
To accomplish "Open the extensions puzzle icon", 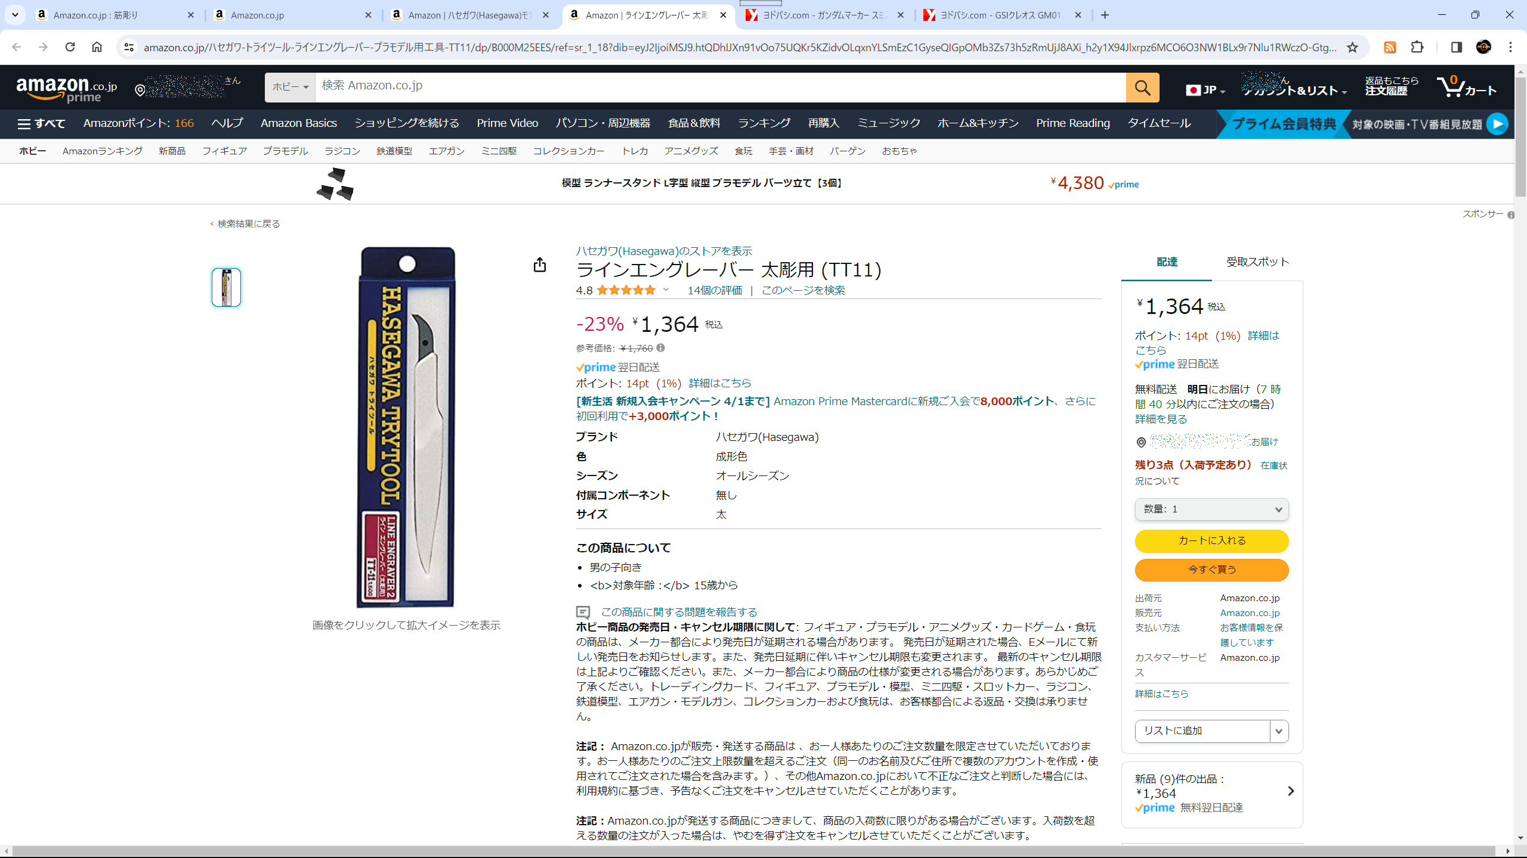I will pos(1417,47).
